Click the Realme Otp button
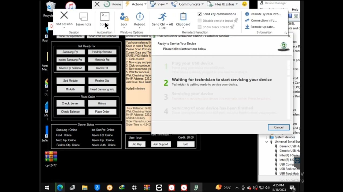 click(102, 81)
